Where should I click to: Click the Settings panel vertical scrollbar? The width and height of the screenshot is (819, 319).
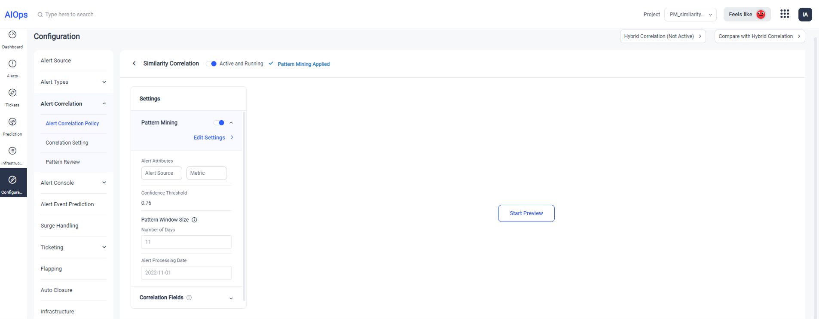tap(244, 206)
